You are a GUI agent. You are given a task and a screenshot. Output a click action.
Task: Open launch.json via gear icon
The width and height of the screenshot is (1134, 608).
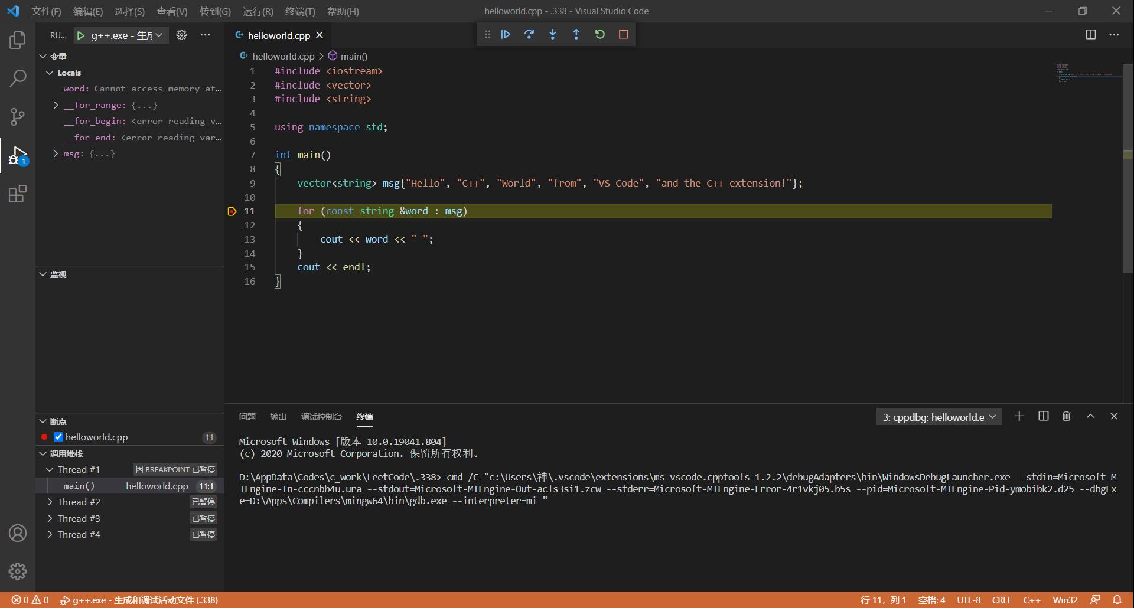click(182, 35)
